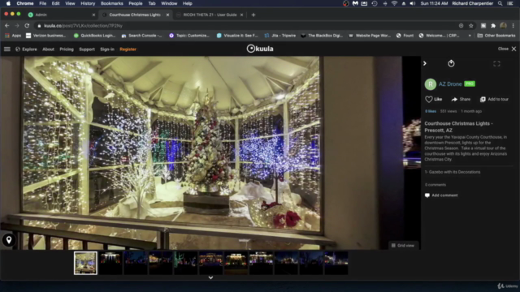This screenshot has width=520, height=292.
Task: Open the About page
Action: 48,49
